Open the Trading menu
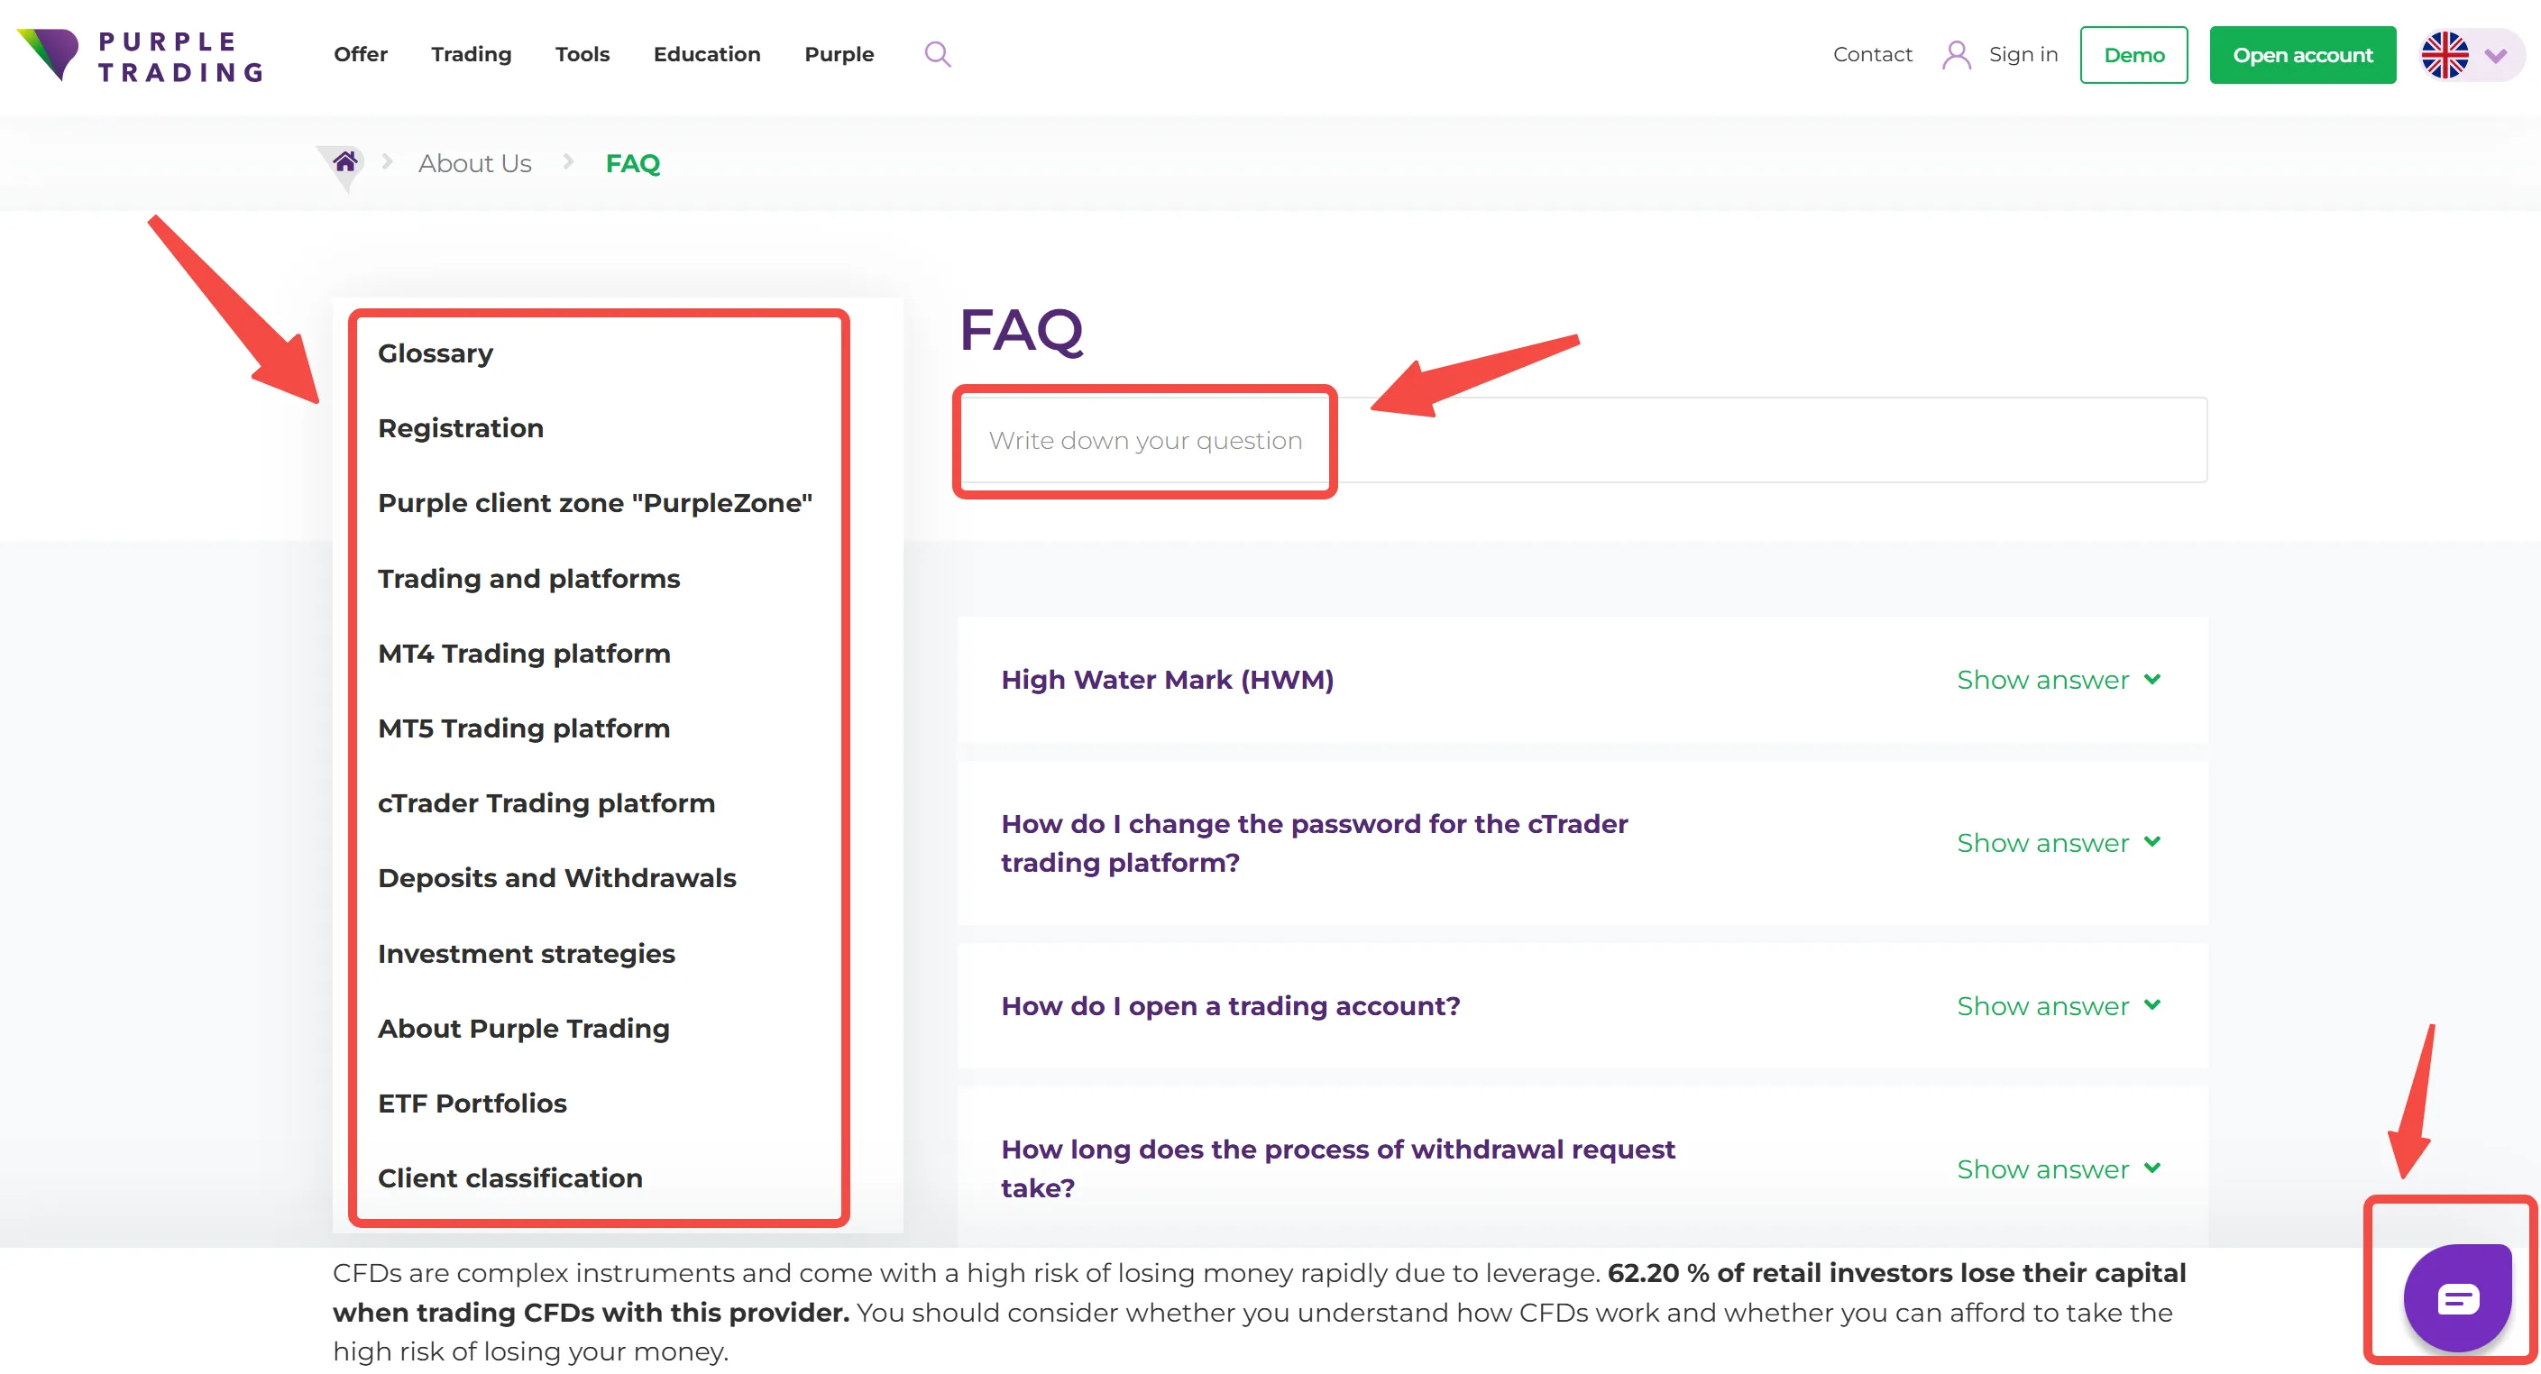This screenshot has height=1374, width=2541. [x=471, y=54]
